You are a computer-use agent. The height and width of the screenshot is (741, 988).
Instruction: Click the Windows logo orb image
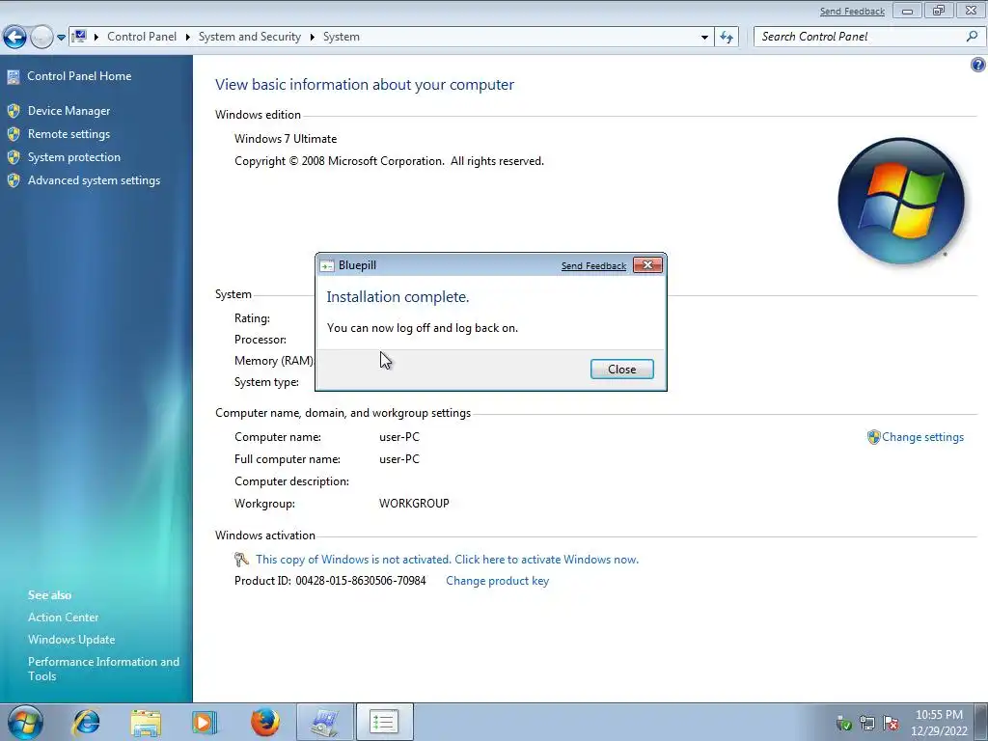pyautogui.click(x=901, y=201)
